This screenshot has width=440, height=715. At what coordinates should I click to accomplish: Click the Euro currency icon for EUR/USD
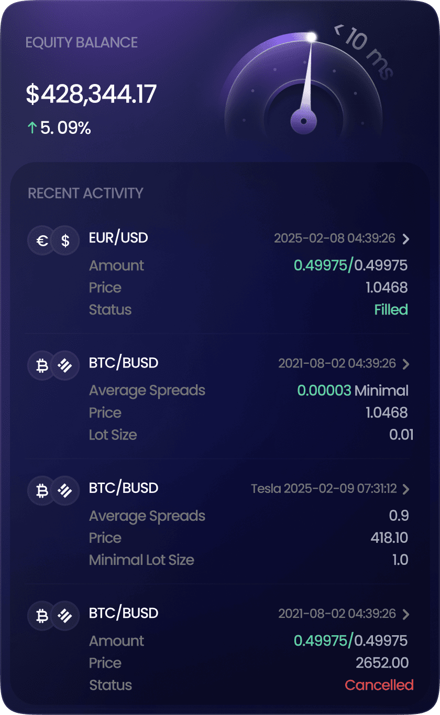[42, 241]
